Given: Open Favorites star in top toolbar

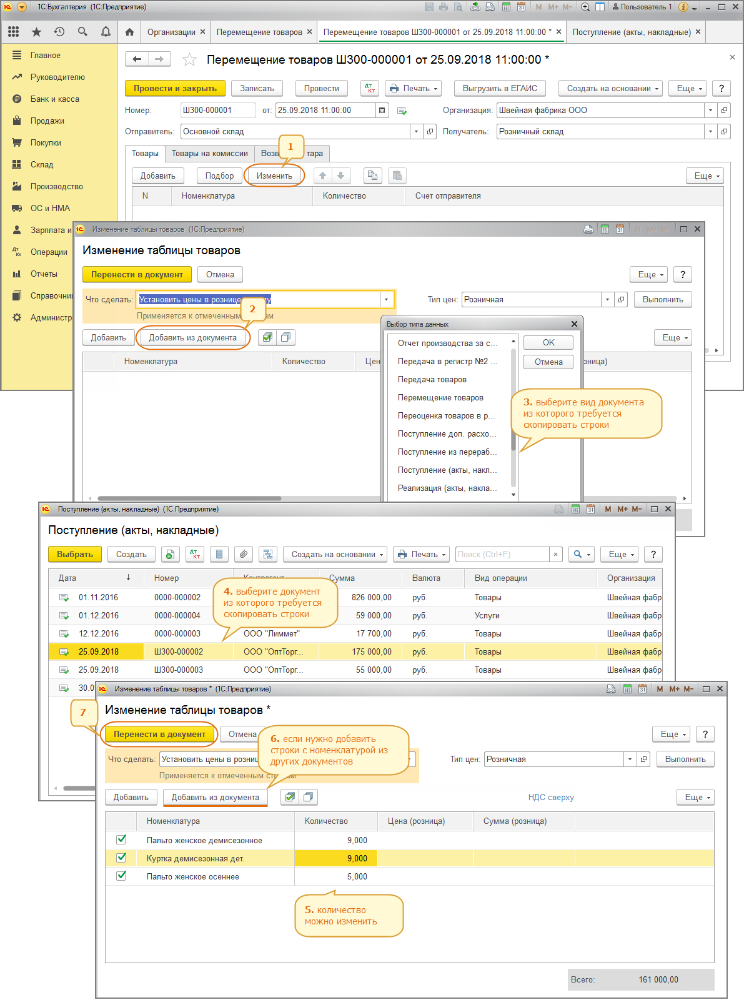Looking at the screenshot, I should 36,32.
